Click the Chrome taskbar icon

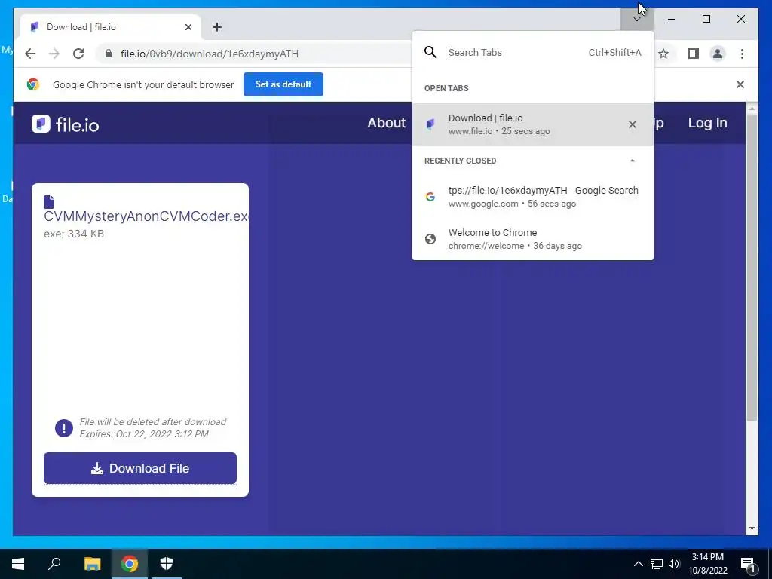click(x=130, y=564)
